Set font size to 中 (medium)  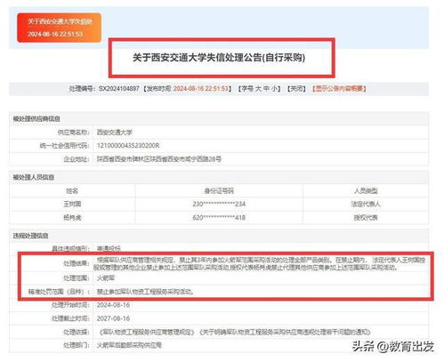pyautogui.click(x=266, y=89)
